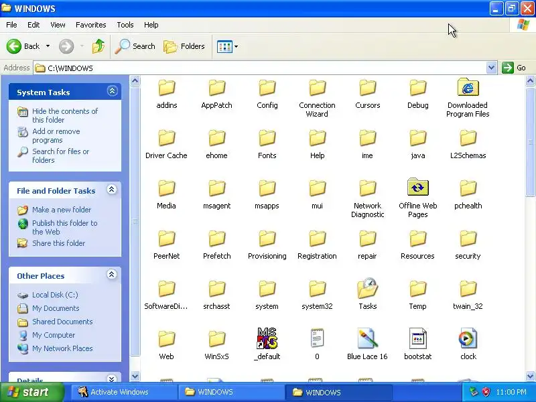
Task: Go to My Network Places
Action: pyautogui.click(x=62, y=348)
